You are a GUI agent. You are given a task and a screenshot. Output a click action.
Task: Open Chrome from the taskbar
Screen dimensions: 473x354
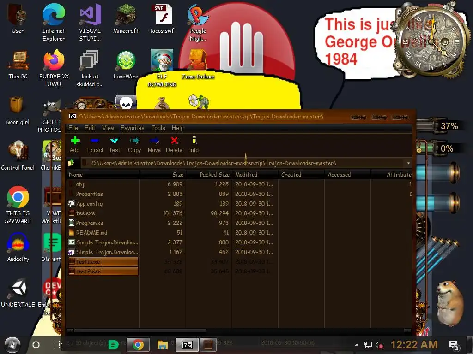click(x=138, y=345)
